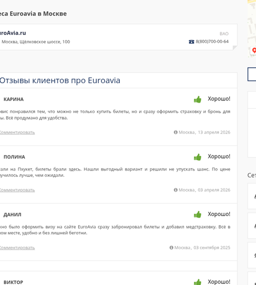Click the green thumbs-up icon on Карина's review
This screenshot has width=256, height=285.
click(197, 99)
